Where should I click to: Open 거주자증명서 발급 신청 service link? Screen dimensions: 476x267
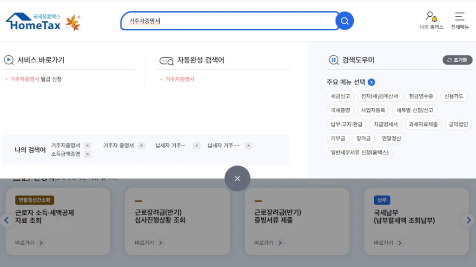[36, 79]
